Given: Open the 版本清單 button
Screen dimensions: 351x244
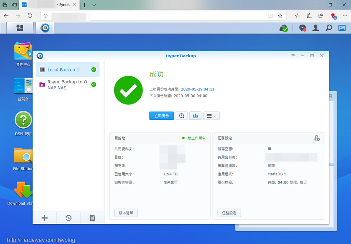Looking at the screenshot, I should [126, 213].
